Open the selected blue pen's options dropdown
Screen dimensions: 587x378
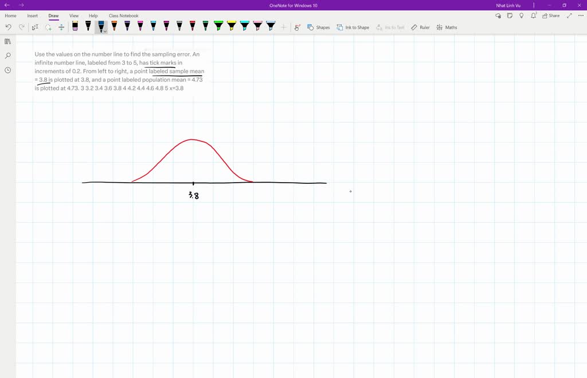coord(104,30)
